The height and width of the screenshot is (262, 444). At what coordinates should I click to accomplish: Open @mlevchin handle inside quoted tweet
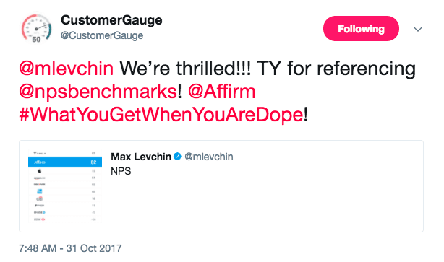tap(209, 157)
